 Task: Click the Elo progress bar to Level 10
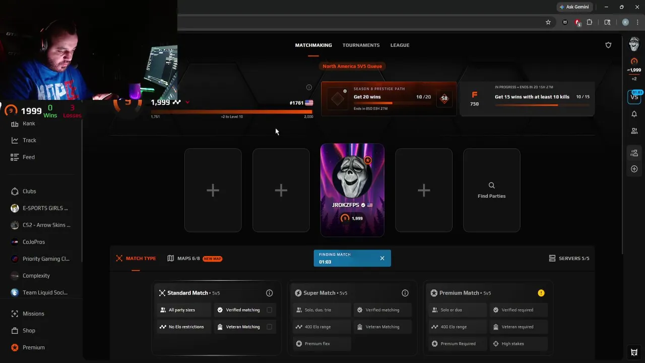point(232,112)
